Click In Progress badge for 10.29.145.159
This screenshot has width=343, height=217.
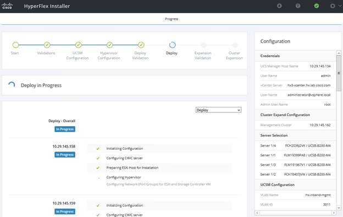[x=65, y=211]
